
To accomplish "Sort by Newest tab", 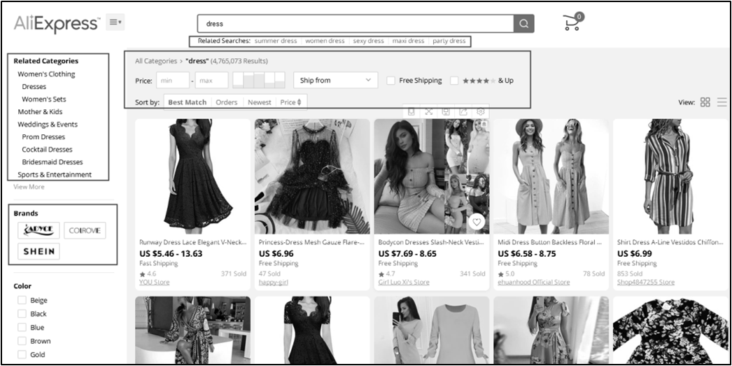I will click(x=259, y=102).
